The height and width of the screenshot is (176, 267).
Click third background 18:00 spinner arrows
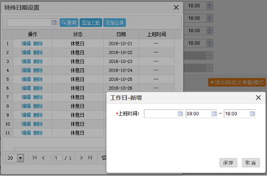tap(210, 31)
